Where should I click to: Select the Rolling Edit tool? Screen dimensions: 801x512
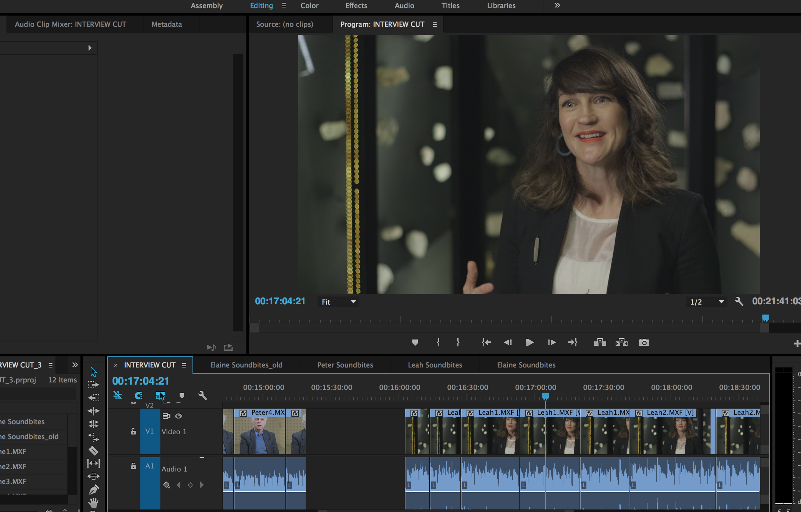pos(94,424)
